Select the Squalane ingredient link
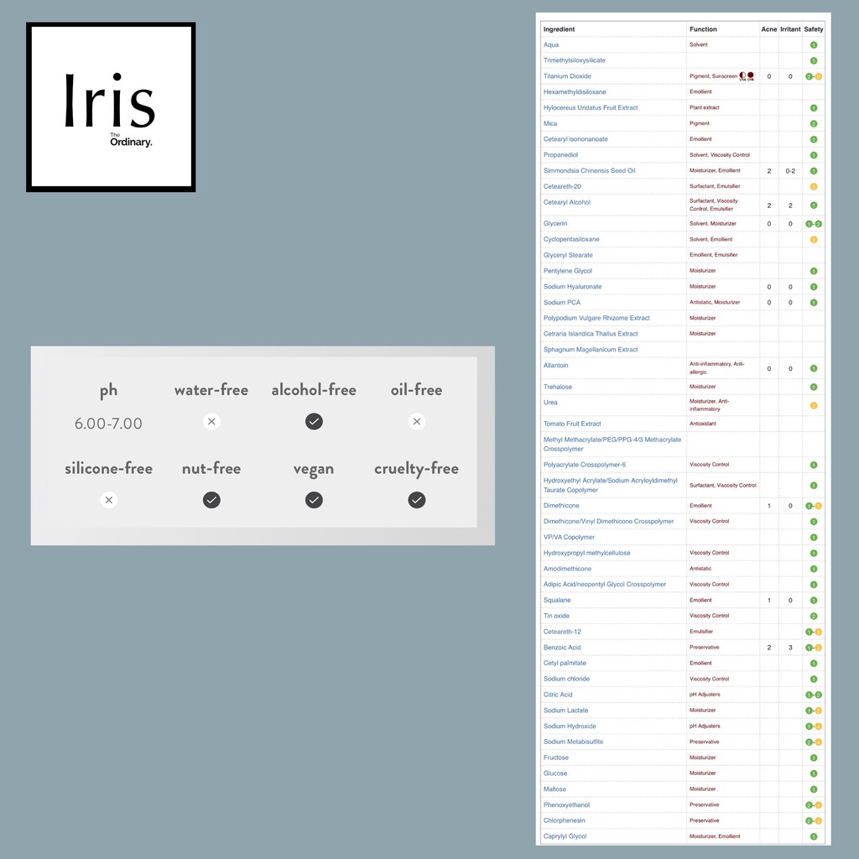Viewport: 859px width, 859px height. (x=557, y=601)
